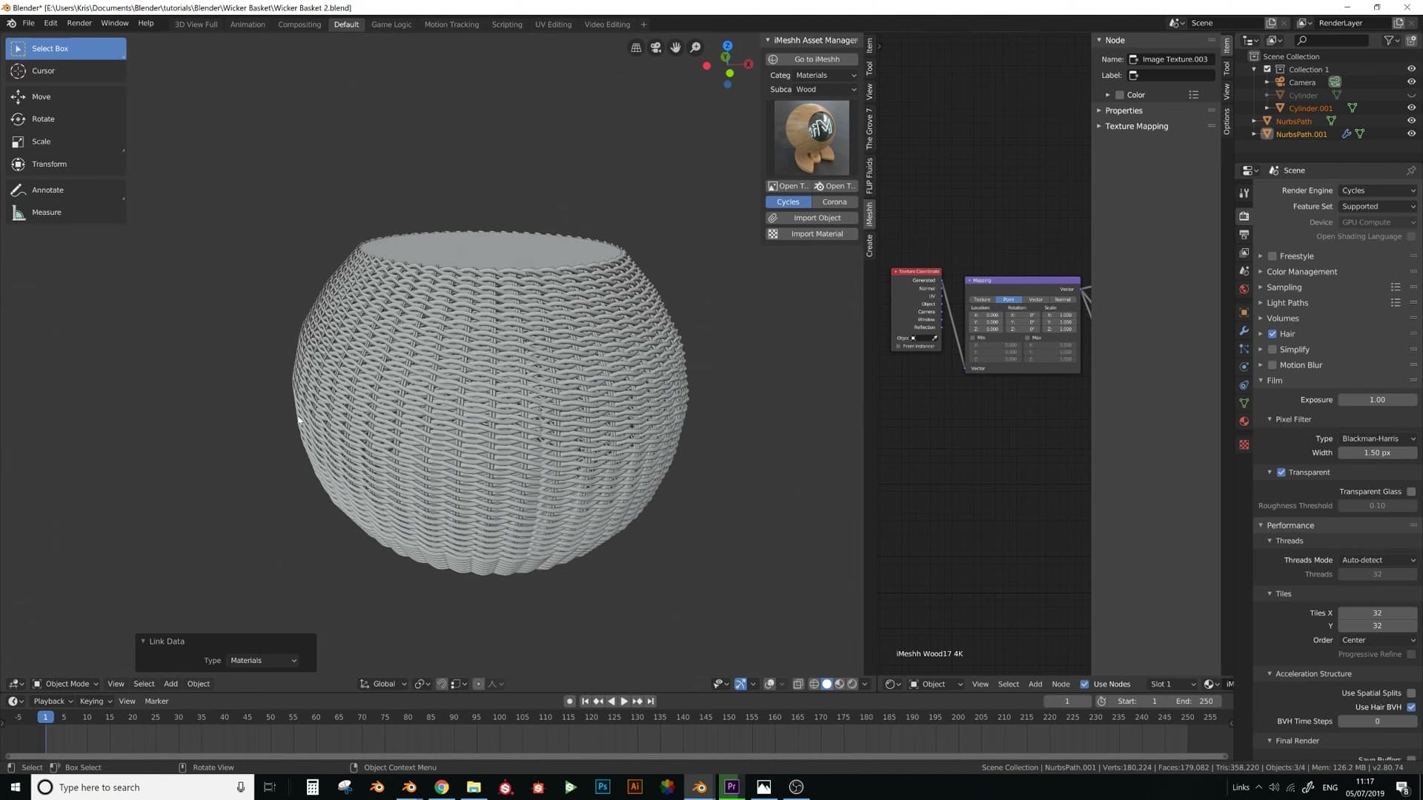Jump to the first frame
The width and height of the screenshot is (1423, 800).
click(585, 701)
